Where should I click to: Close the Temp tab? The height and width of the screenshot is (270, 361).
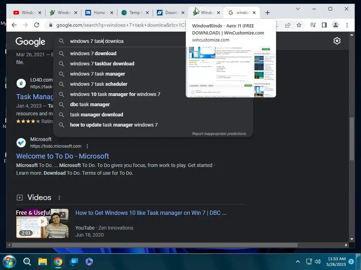[147, 13]
